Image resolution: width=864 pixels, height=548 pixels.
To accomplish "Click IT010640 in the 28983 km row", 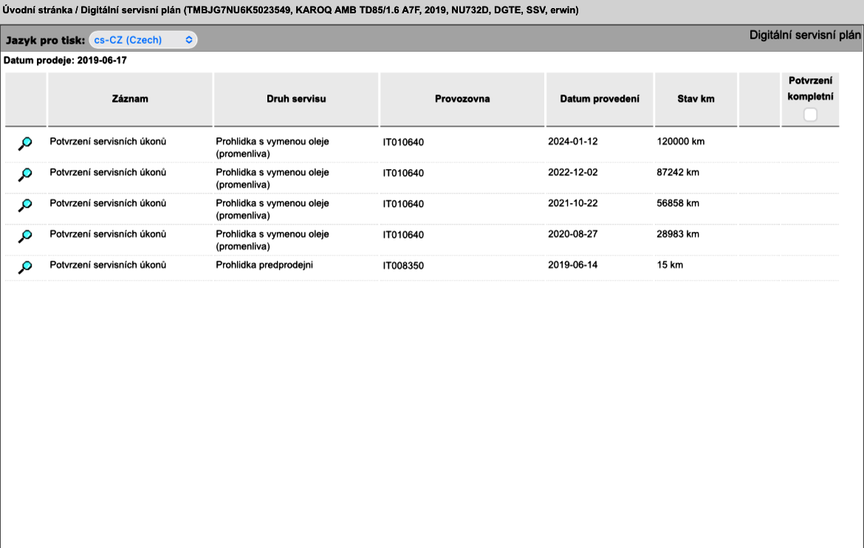I will pyautogui.click(x=403, y=235).
